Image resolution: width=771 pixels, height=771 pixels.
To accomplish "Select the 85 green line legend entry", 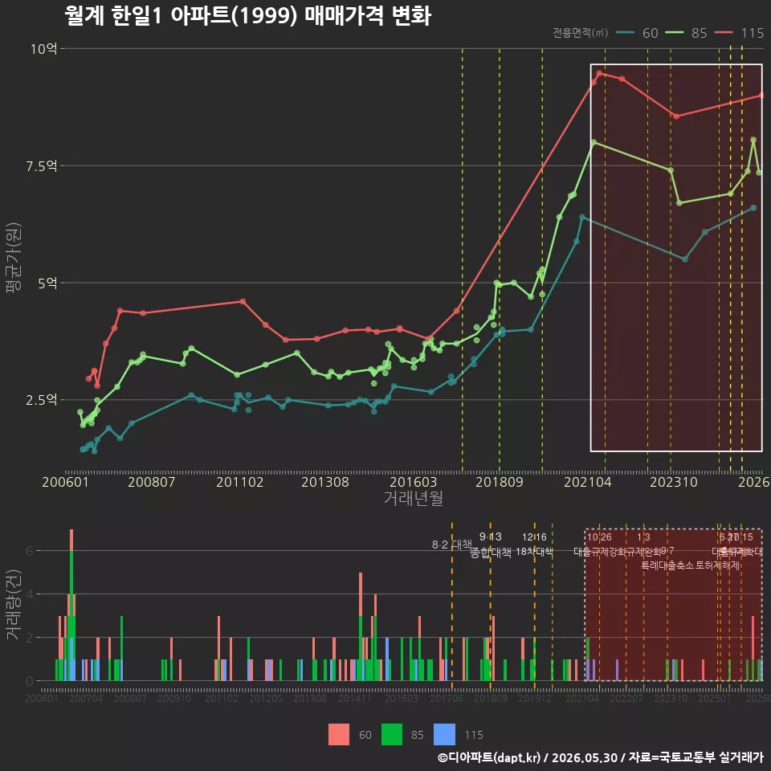I will point(686,33).
